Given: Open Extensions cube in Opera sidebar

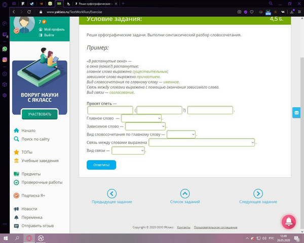Looking at the screenshot, I should (5, 85).
